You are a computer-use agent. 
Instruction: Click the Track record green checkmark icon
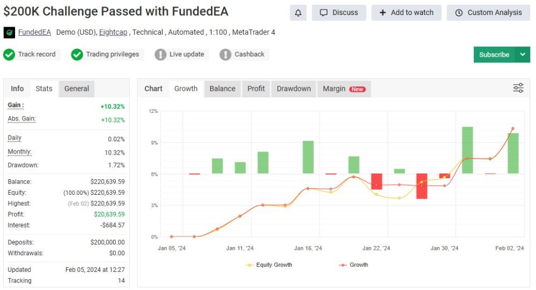[9, 55]
